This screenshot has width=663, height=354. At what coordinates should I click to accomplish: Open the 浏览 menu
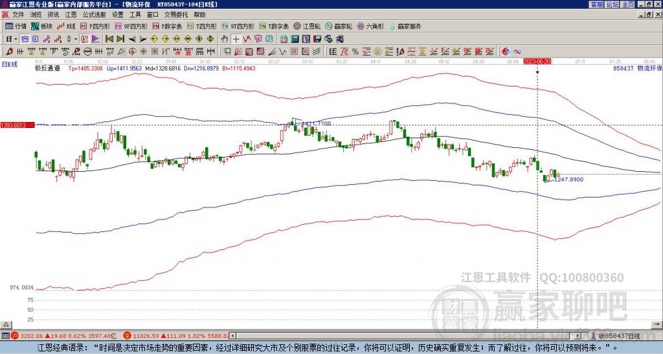pyautogui.click(x=36, y=15)
